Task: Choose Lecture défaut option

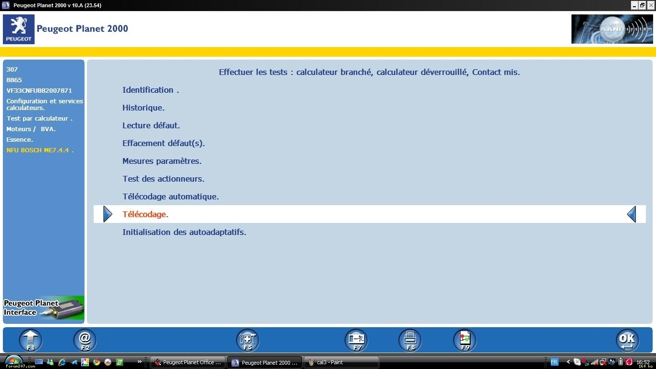Action: coord(151,126)
